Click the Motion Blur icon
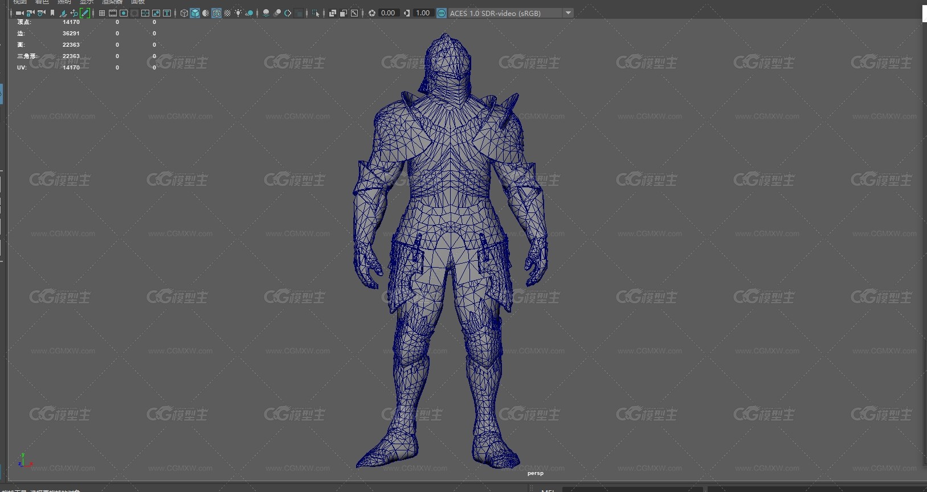Viewport: 927px width, 492px height. (x=277, y=13)
